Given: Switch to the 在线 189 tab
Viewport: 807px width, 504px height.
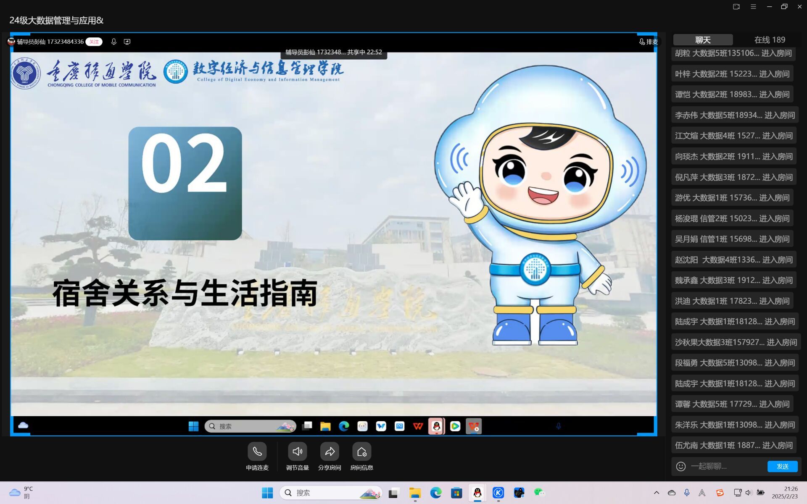Looking at the screenshot, I should click(769, 40).
